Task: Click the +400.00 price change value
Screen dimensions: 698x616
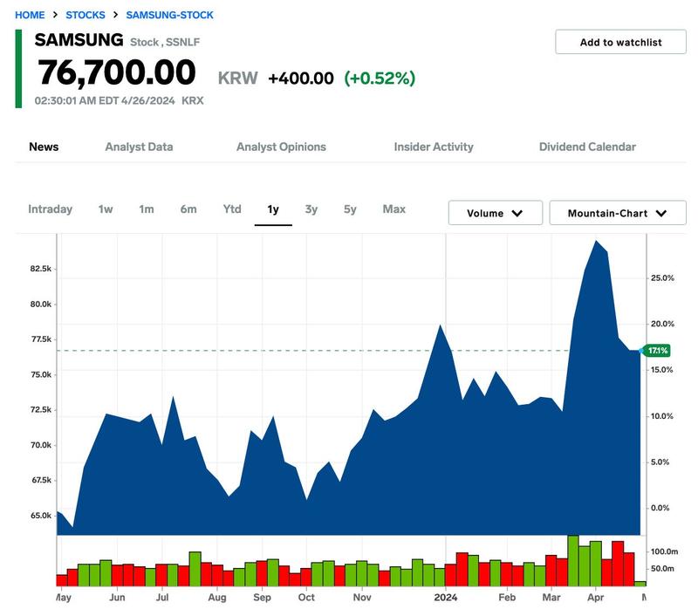Action: coord(301,79)
